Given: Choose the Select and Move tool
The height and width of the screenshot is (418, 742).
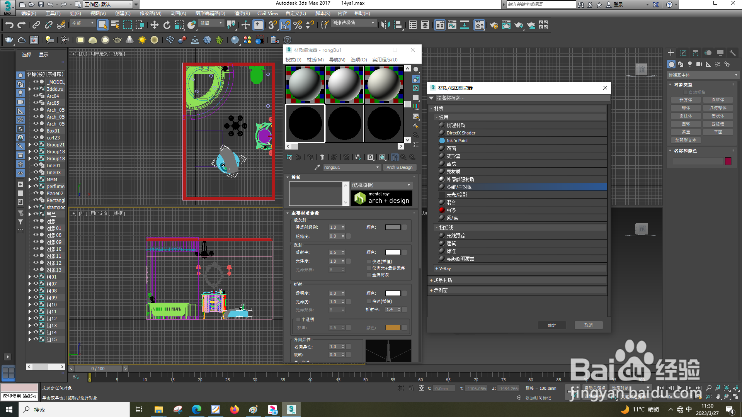Looking at the screenshot, I should [x=155, y=25].
